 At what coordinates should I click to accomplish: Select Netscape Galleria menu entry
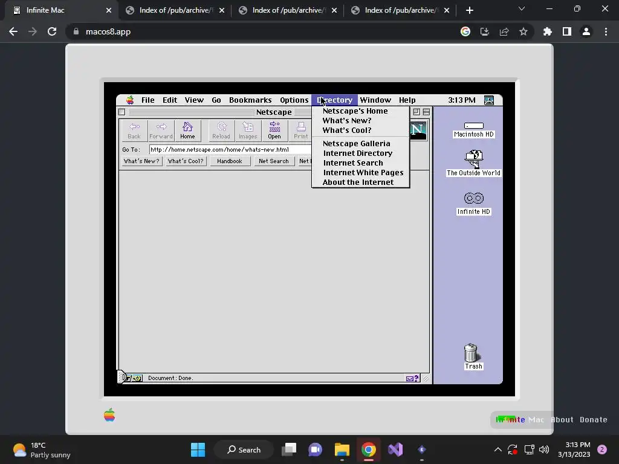point(360,144)
